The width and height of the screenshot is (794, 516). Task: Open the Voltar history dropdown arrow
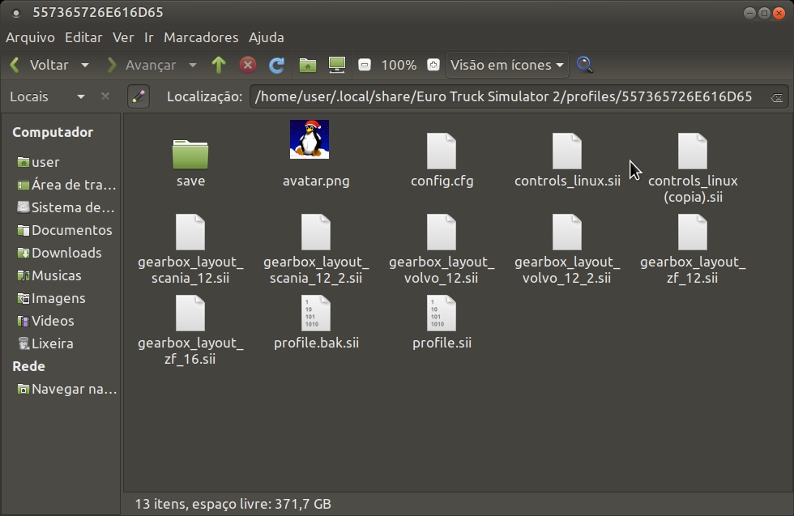tap(85, 66)
